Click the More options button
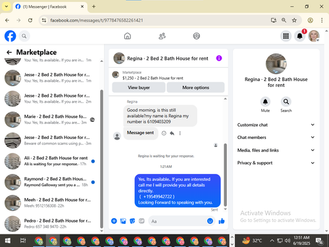 (195, 88)
